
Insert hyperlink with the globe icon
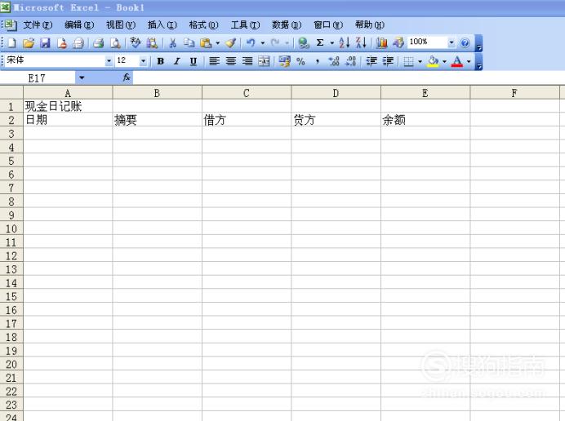(304, 43)
